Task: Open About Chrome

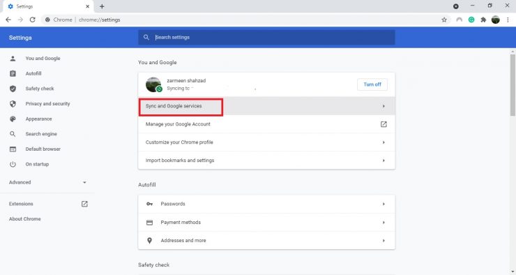Action: click(x=24, y=219)
